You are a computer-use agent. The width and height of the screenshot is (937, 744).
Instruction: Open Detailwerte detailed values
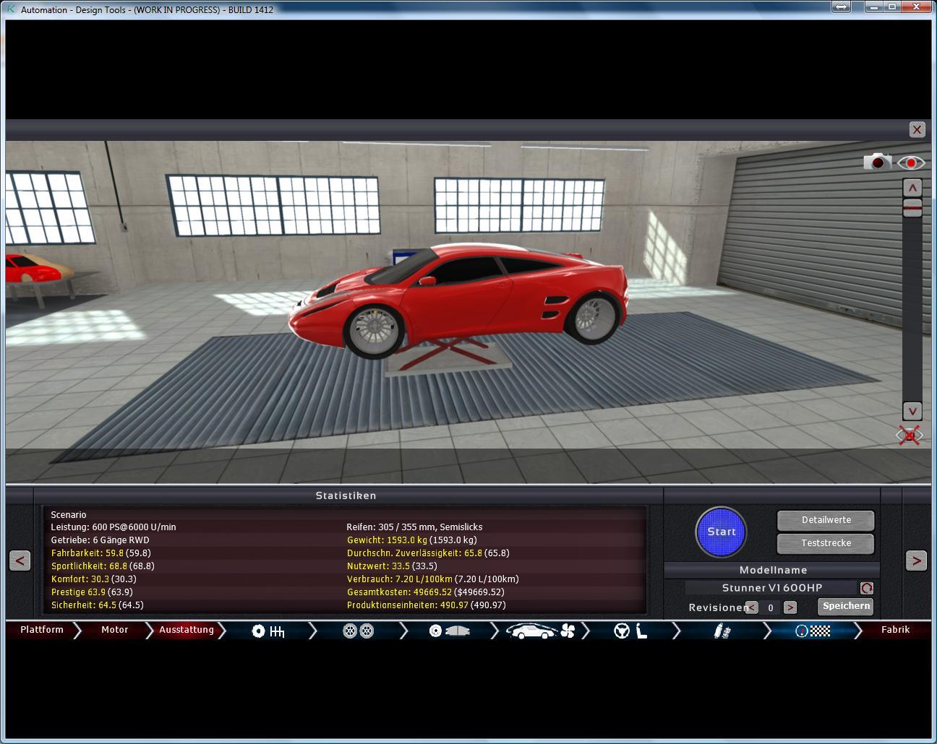pos(826,520)
